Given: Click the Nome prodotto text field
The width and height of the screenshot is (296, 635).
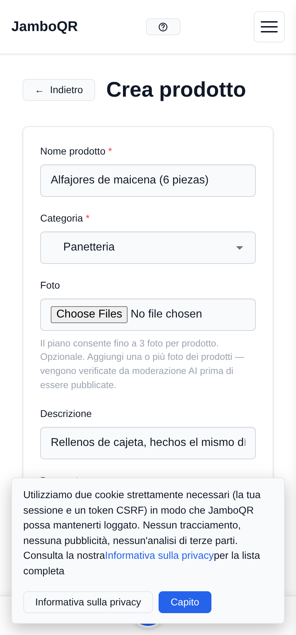Looking at the screenshot, I should point(148,181).
